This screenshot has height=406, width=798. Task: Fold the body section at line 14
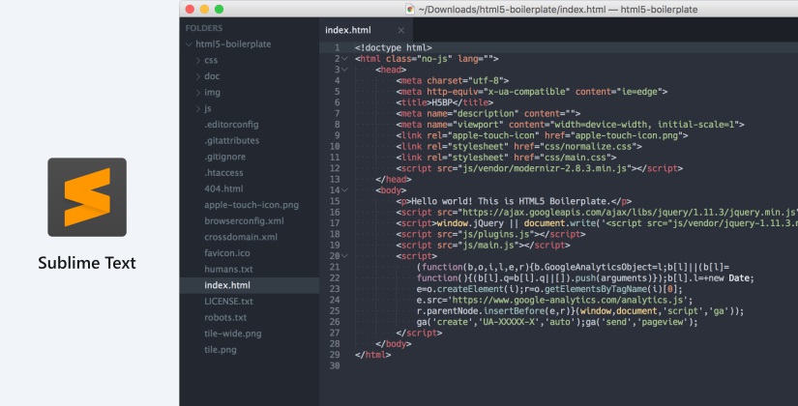click(343, 190)
